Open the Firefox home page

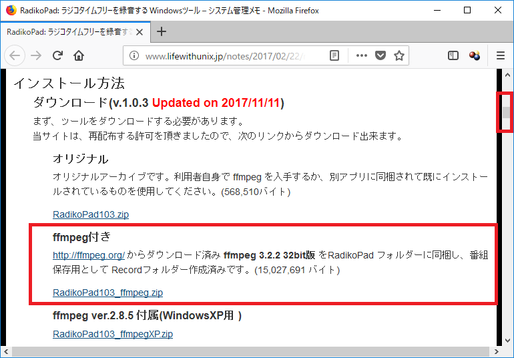click(x=79, y=55)
